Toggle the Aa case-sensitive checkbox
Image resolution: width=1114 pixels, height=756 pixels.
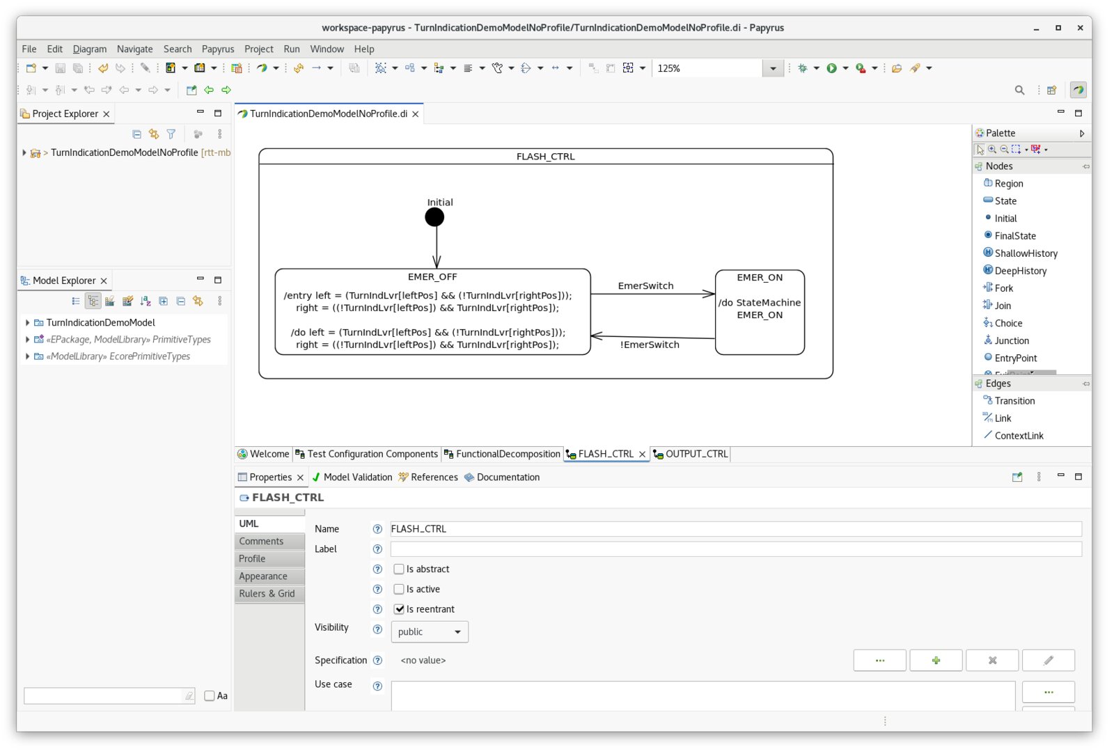point(210,696)
